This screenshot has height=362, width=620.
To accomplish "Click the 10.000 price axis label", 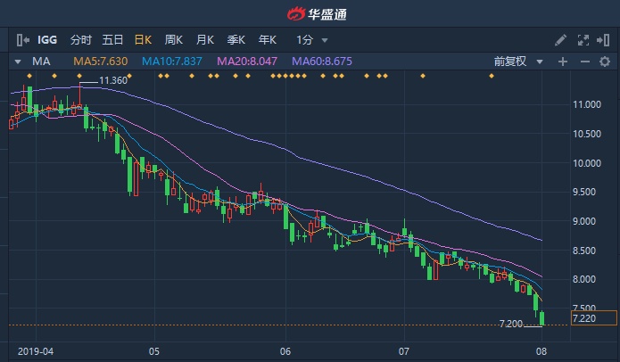I will point(587,163).
